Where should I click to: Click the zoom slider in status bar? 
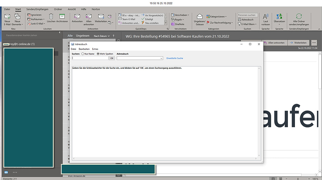click(298, 179)
